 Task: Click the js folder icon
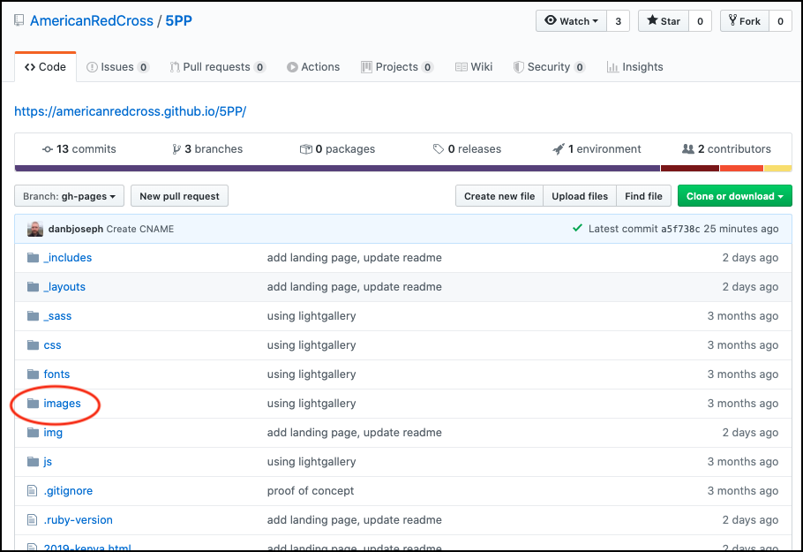click(34, 462)
